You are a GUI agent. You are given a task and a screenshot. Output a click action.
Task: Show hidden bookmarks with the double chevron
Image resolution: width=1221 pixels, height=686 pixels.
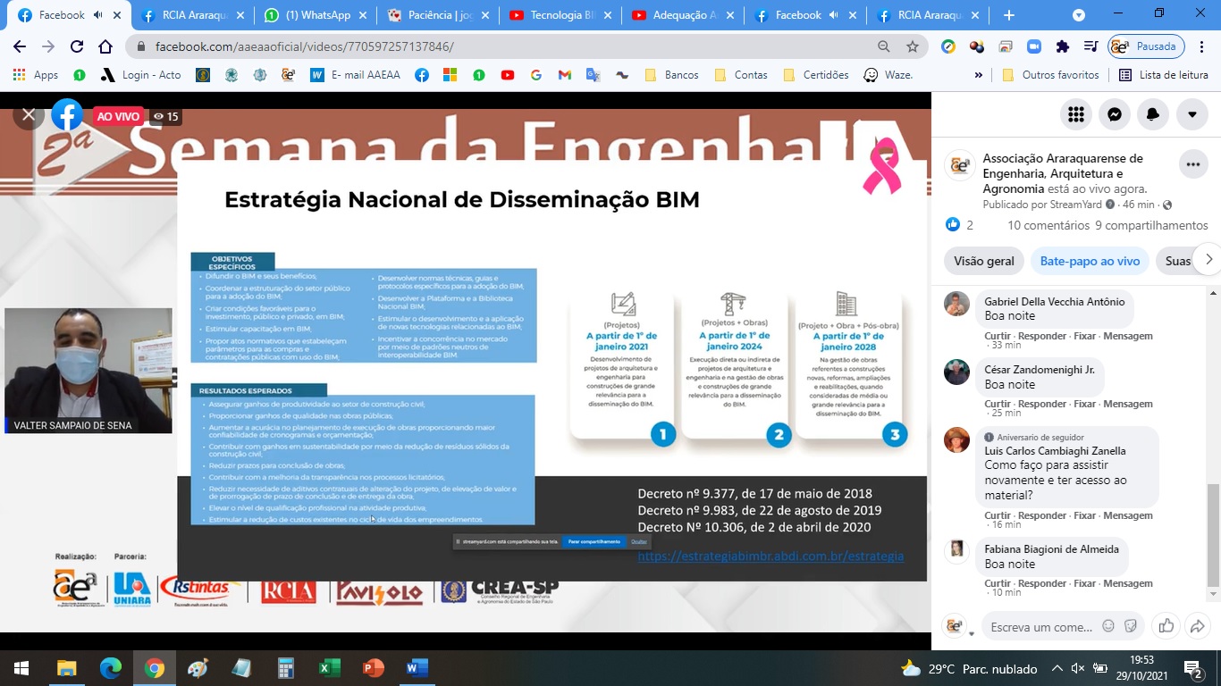coord(979,75)
